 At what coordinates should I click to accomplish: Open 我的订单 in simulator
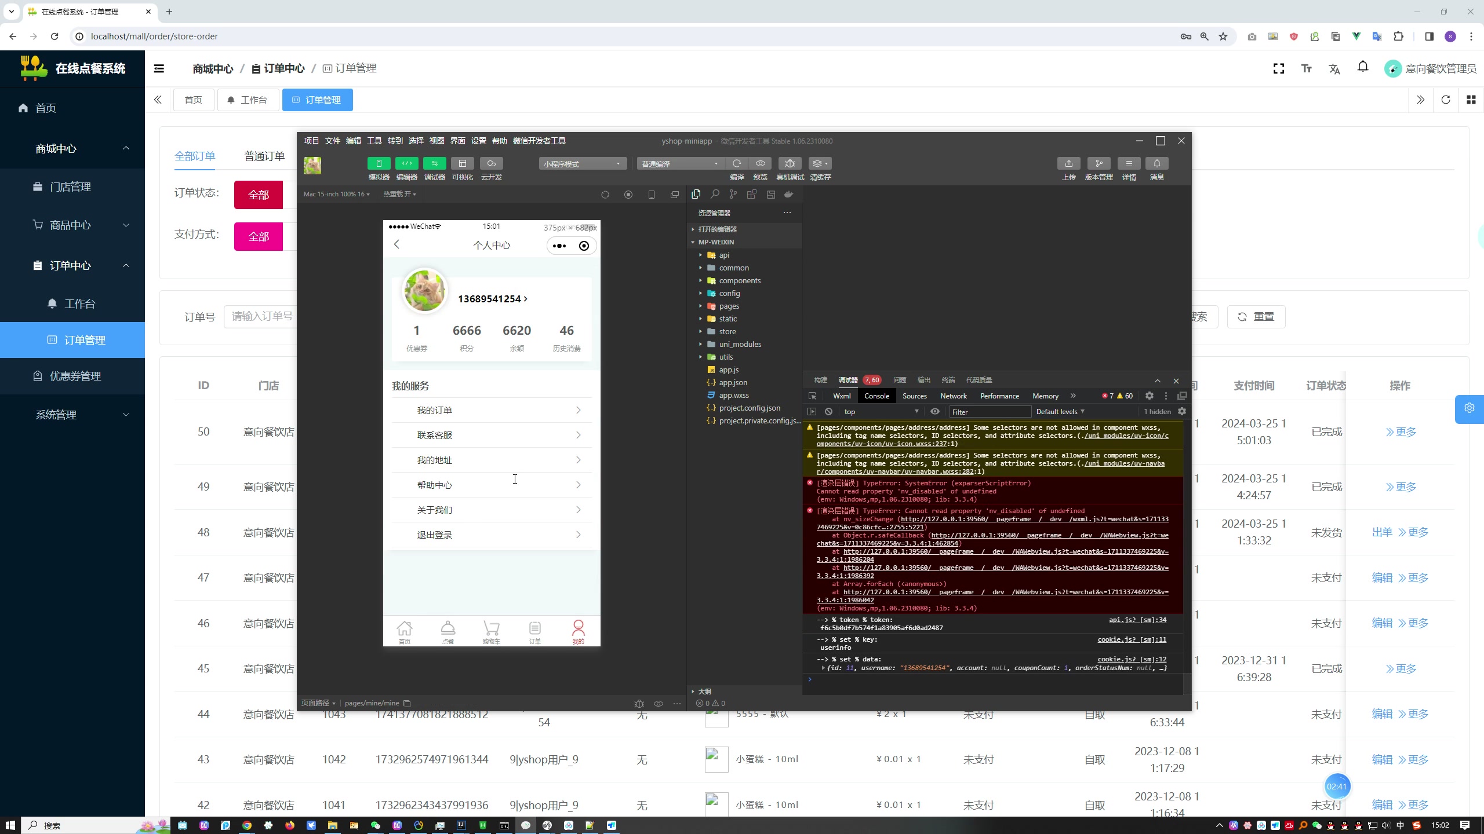492,410
